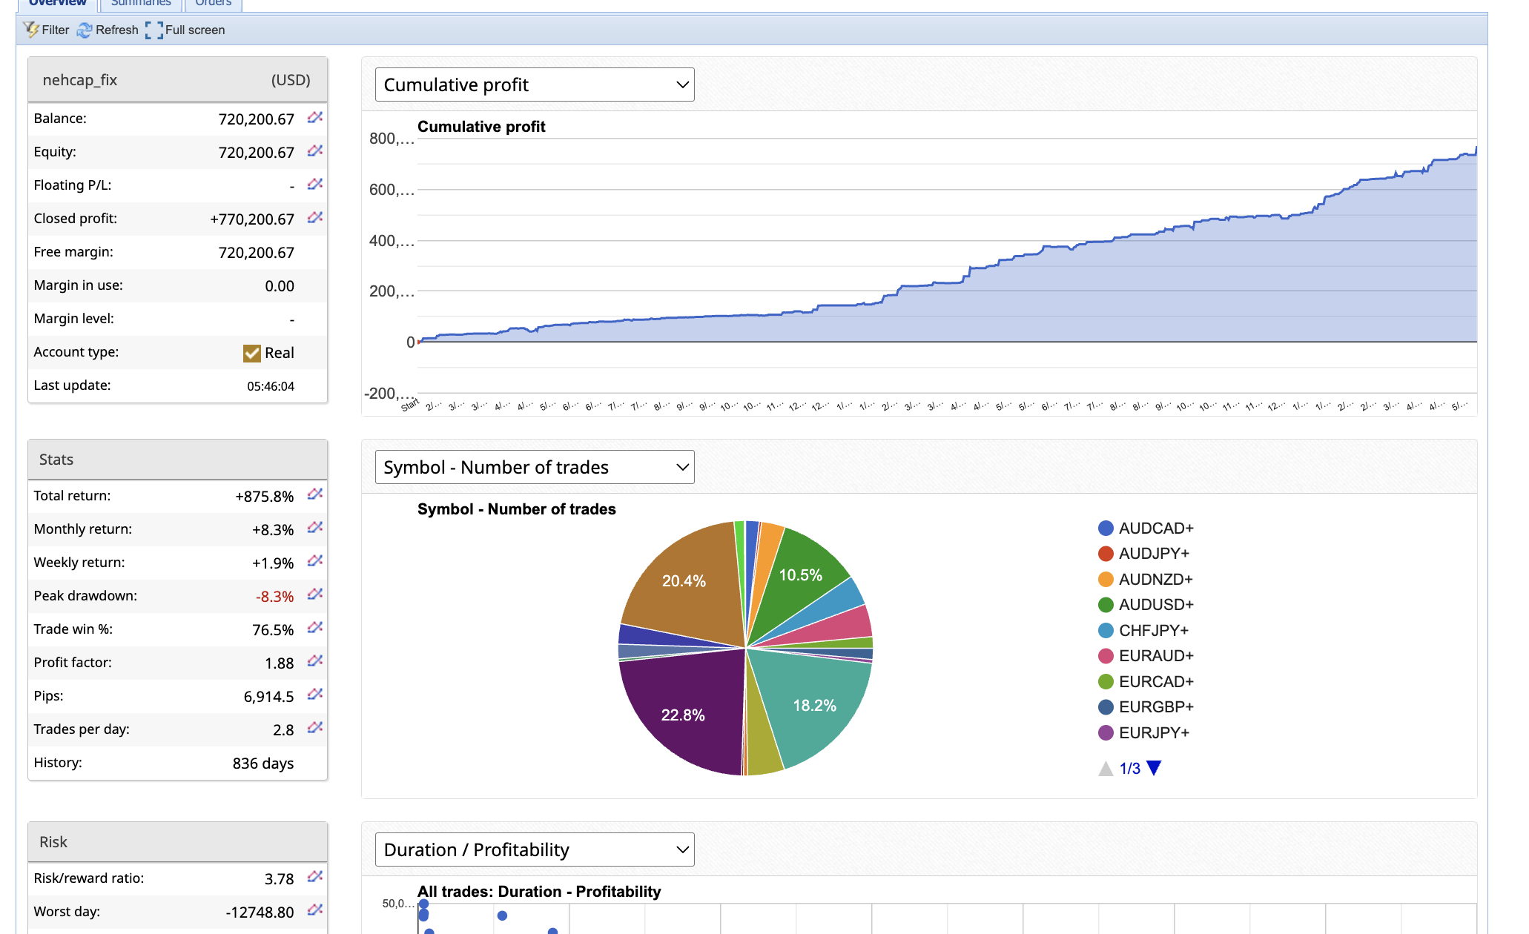This screenshot has height=934, width=1529.
Task: Click the CHFJPY+ legend color swatch
Action: 1106,631
